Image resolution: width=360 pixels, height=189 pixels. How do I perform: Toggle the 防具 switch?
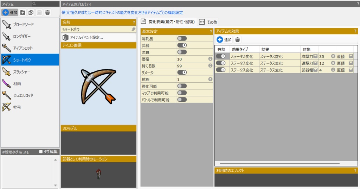[182, 52]
